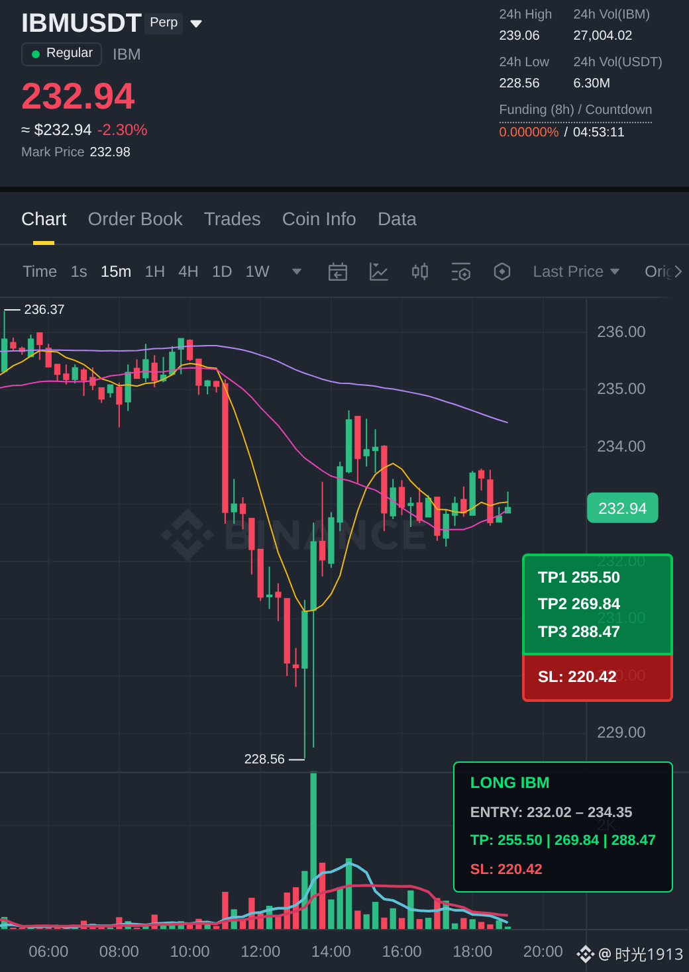Open the Data tab
The width and height of the screenshot is (689, 972).
pos(397,219)
